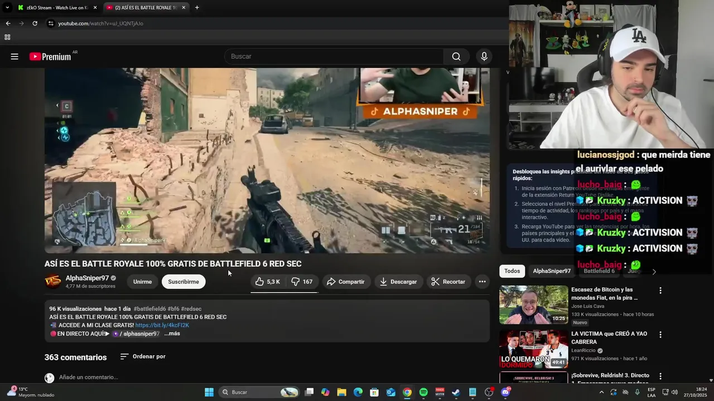Like the video with thumbs up
This screenshot has width=714, height=401.
point(268,282)
